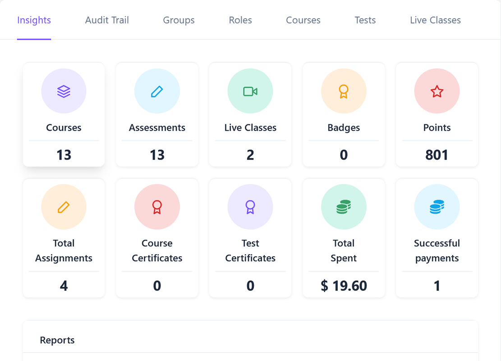
Task: Click the Course Certificates red ribbon icon
Action: tap(157, 207)
